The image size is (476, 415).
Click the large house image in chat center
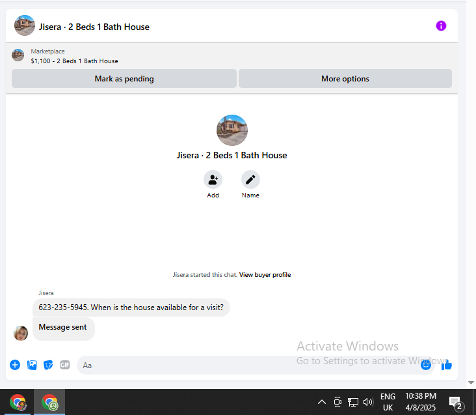(x=232, y=130)
